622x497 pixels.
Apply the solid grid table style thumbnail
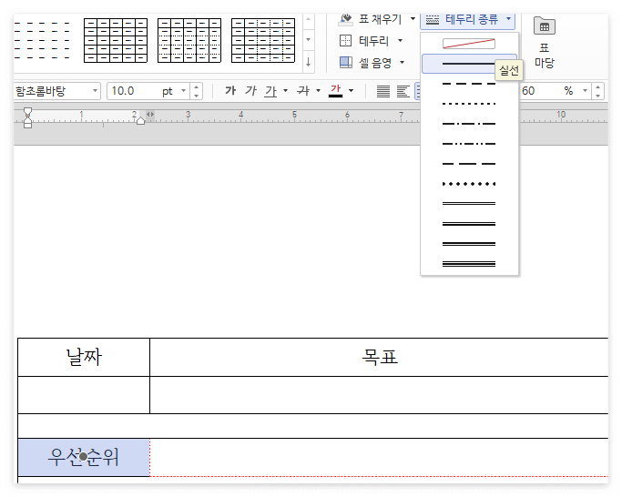[116, 40]
